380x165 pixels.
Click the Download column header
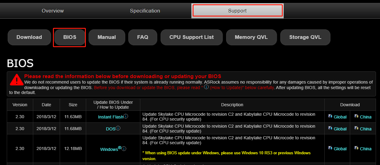(350, 105)
